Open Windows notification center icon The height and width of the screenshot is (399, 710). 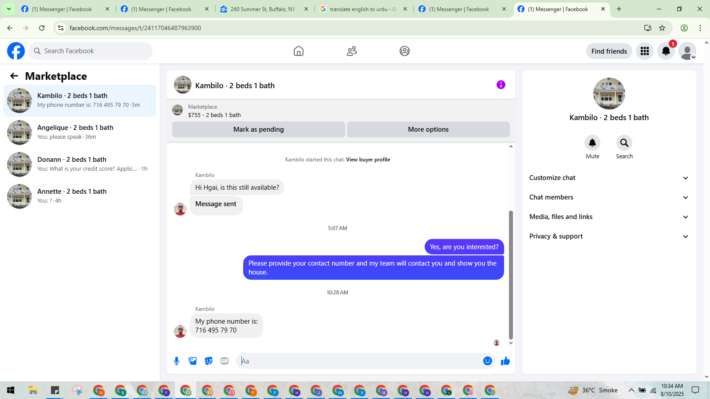point(695,390)
